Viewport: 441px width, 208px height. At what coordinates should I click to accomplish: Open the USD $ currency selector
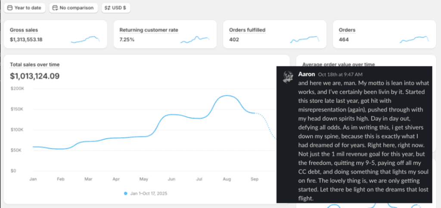point(116,8)
